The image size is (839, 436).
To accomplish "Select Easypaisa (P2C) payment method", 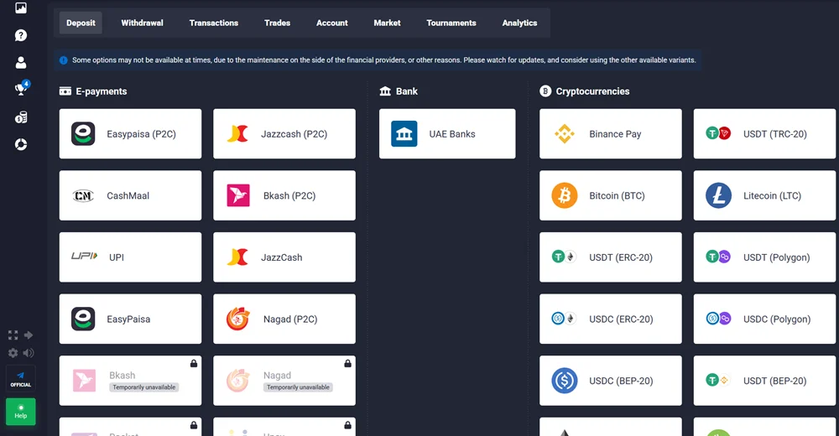I will click(x=131, y=134).
